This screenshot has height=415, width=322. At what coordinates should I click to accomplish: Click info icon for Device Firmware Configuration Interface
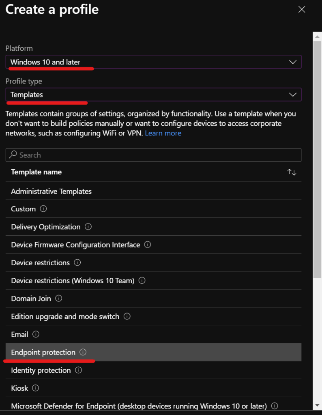tap(148, 245)
